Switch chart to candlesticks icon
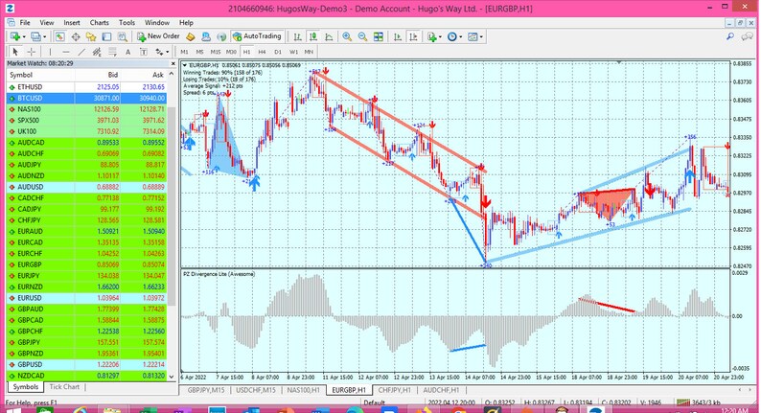The height and width of the screenshot is (413, 761). (313, 36)
